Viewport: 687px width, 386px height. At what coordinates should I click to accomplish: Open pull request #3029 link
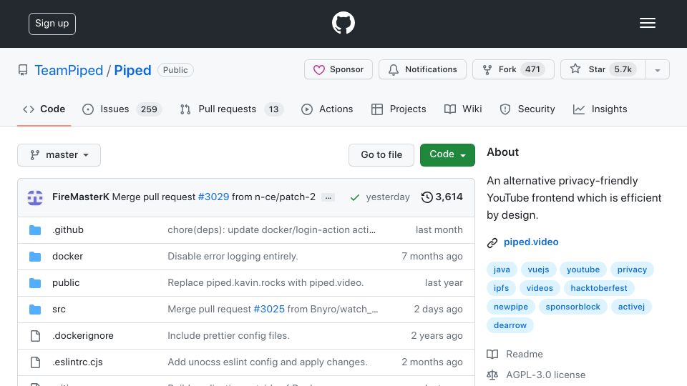click(213, 197)
